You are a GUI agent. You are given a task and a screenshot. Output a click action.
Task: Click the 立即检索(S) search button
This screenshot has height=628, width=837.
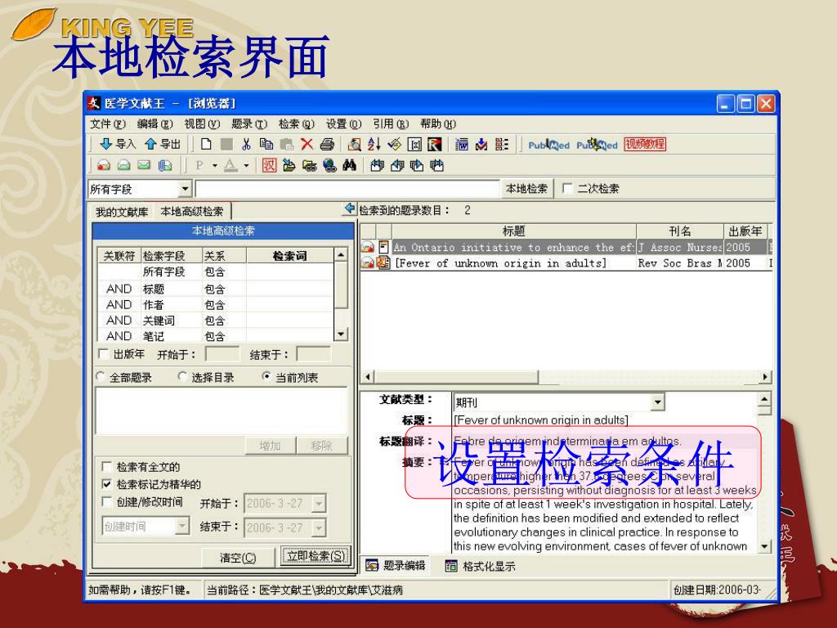pos(316,556)
